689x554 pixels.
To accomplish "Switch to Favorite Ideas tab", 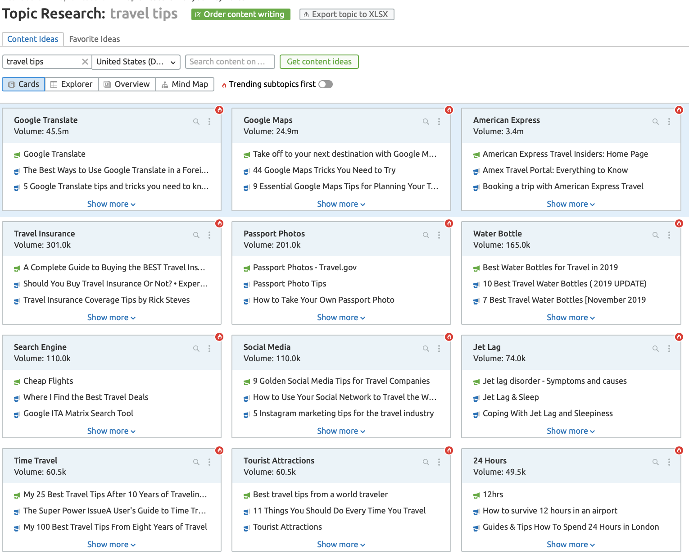I will [x=95, y=39].
